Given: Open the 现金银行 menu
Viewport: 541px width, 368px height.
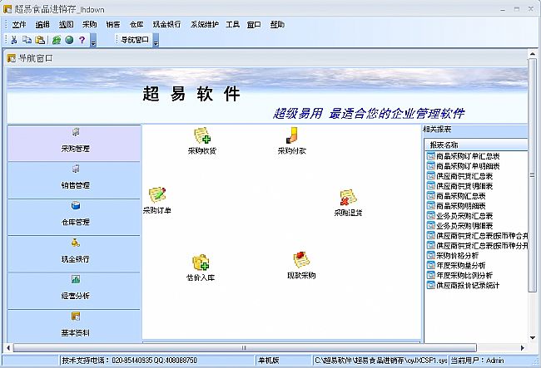Looking at the screenshot, I should pyautogui.click(x=166, y=24).
